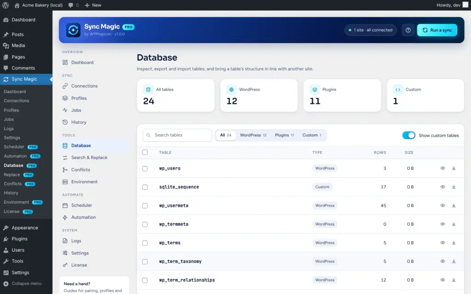This screenshot has height=294, width=471.
Task: Download the wp_term_relationships table
Action: point(454,280)
